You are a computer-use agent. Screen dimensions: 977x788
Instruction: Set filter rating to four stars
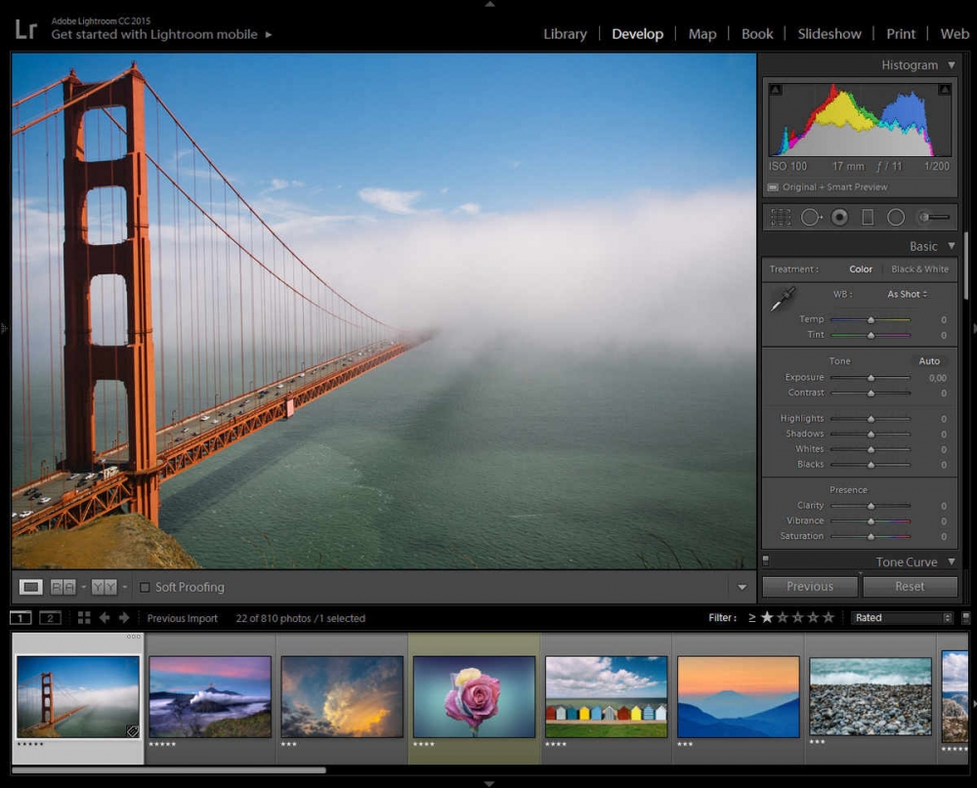(813, 617)
